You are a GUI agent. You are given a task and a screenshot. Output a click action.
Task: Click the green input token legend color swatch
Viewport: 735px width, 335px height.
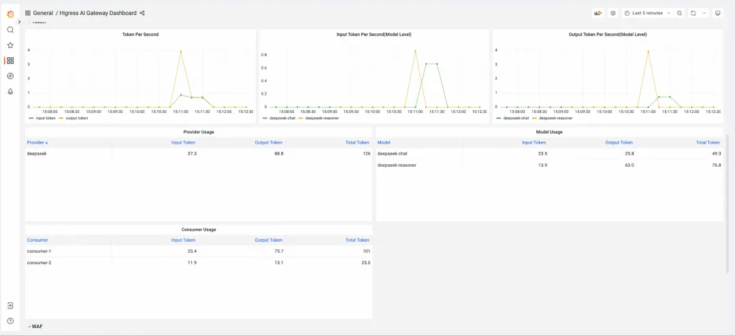(x=31, y=118)
